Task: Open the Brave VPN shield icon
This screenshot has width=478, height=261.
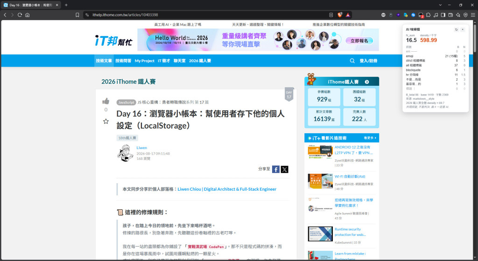Action: point(465,14)
